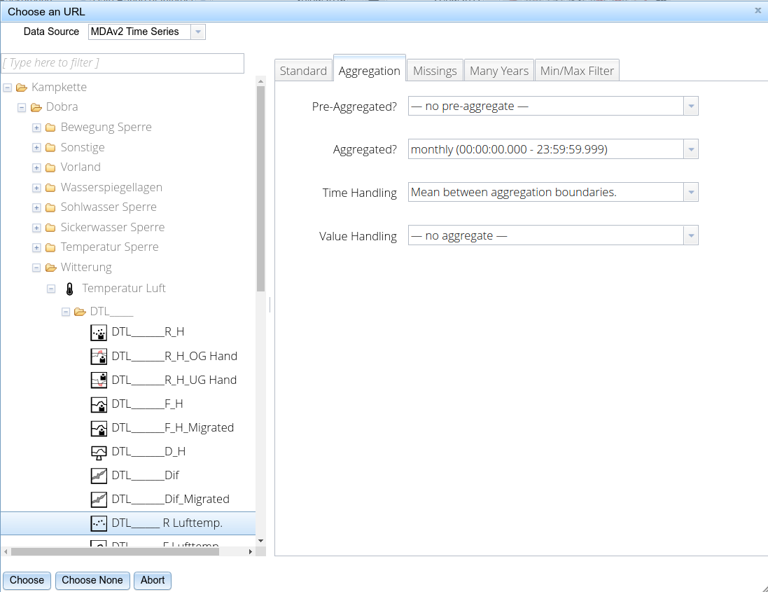Open the Data Source dropdown
Screen dimensions: 768x592
pyautogui.click(x=197, y=32)
